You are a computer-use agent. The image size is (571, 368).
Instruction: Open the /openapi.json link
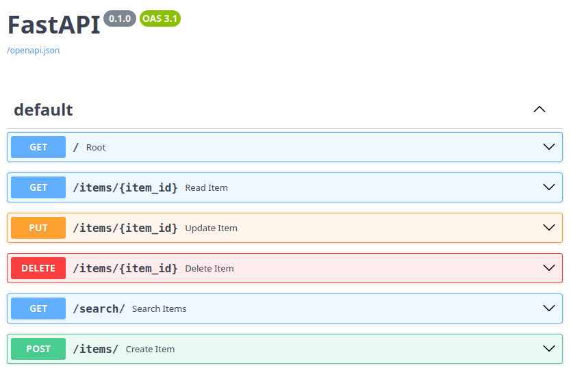[x=33, y=50]
